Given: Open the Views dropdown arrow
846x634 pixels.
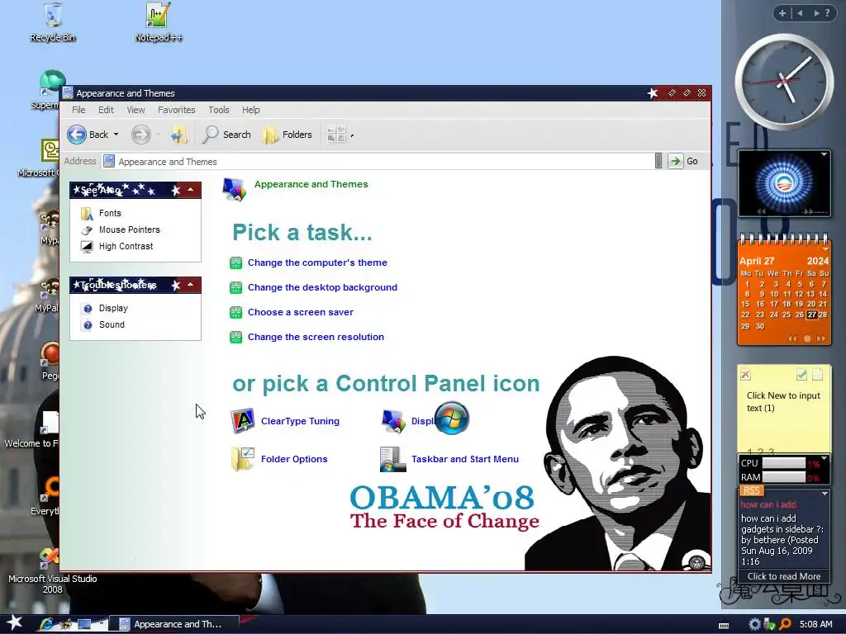Looking at the screenshot, I should (352, 135).
